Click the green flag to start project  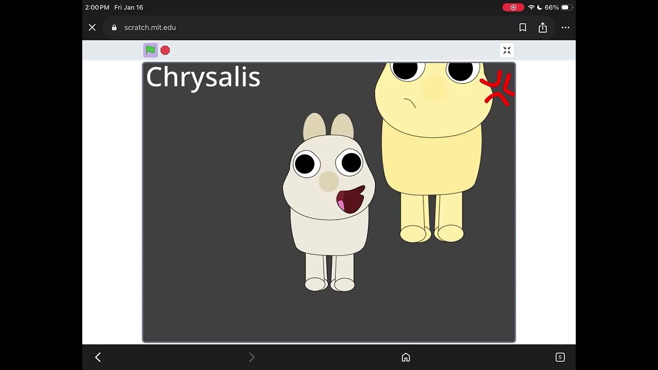pos(150,50)
